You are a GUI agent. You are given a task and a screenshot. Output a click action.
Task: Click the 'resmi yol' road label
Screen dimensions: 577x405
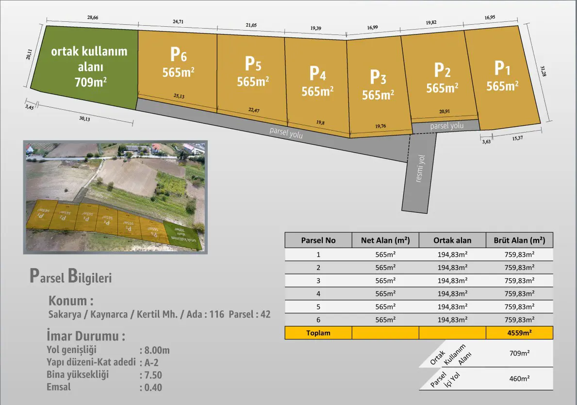420,169
